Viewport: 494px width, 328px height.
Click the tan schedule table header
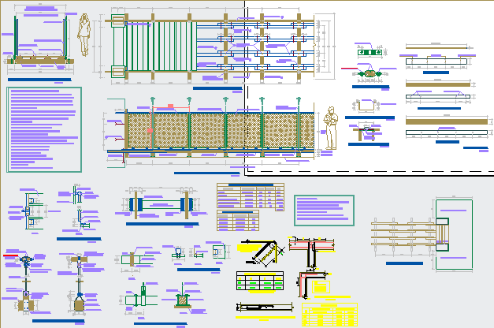[x=251, y=186]
